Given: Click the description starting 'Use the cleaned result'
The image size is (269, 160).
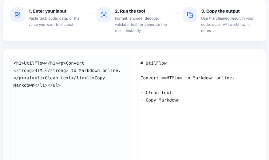Looking at the screenshot, I should point(227,25).
